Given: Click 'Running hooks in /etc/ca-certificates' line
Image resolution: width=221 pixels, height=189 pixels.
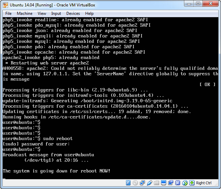Looking at the screenshot, I should [76, 117].
